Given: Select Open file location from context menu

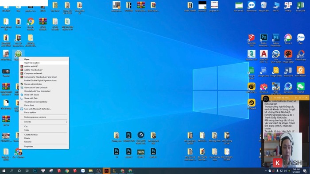Looking at the screenshot, I should [x=32, y=63].
